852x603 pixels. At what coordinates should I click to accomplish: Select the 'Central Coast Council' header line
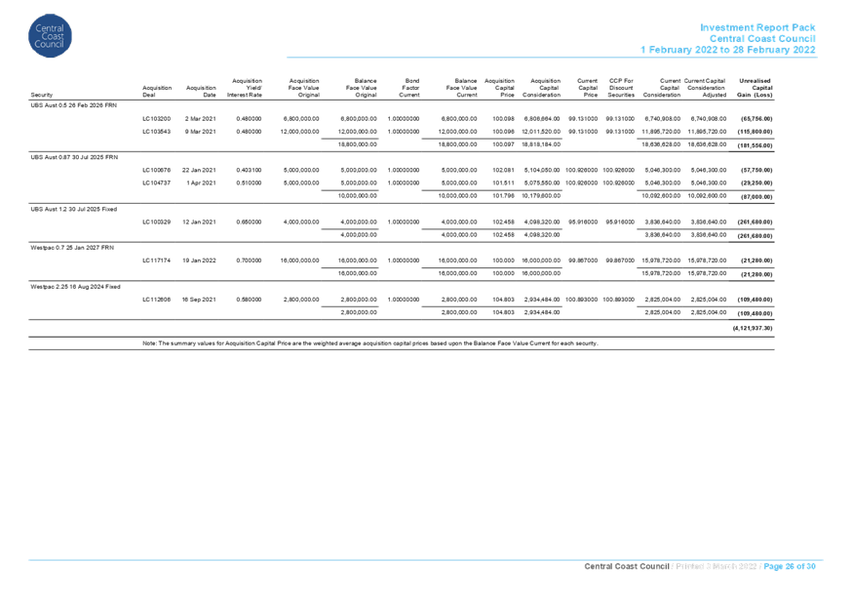point(766,38)
